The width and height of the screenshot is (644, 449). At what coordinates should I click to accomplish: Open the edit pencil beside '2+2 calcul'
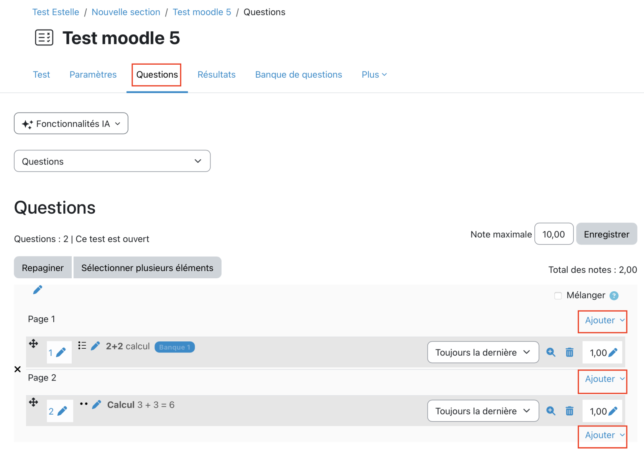[95, 346]
